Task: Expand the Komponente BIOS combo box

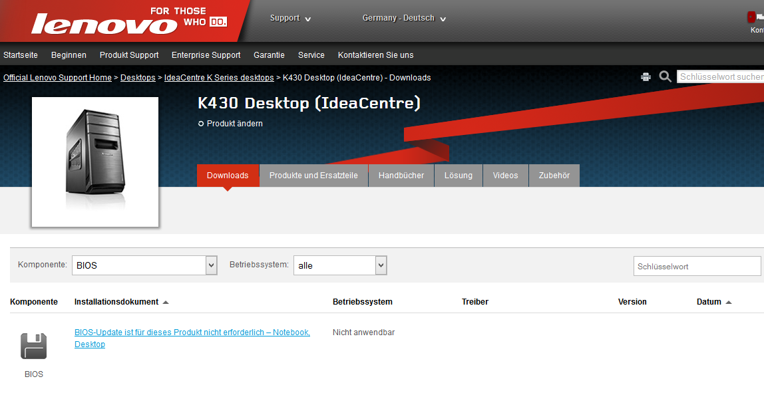Action: tap(211, 265)
